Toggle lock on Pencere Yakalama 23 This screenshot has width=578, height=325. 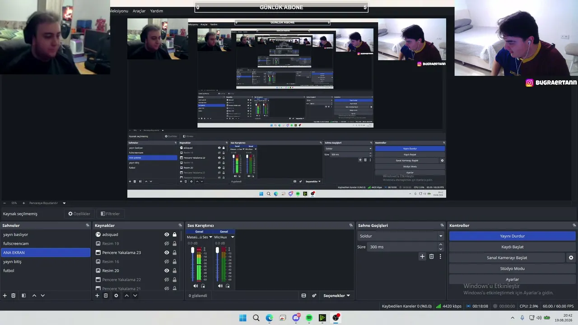[x=175, y=253]
